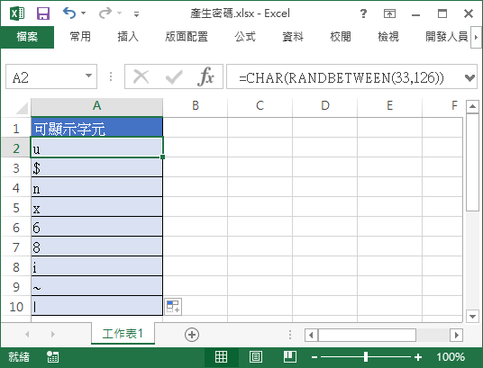Switch to Page Layout view
Image resolution: width=483 pixels, height=368 pixels.
256,357
